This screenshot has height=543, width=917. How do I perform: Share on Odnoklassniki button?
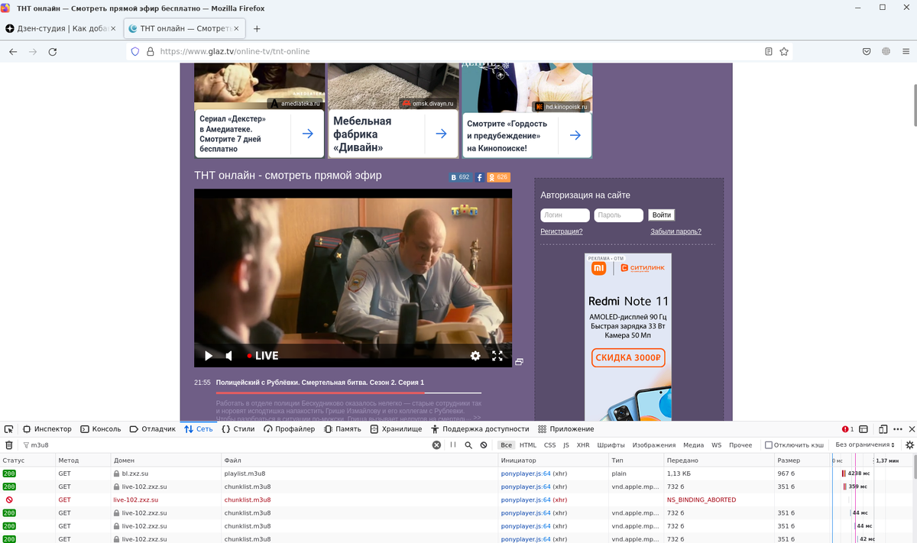pyautogui.click(x=498, y=177)
